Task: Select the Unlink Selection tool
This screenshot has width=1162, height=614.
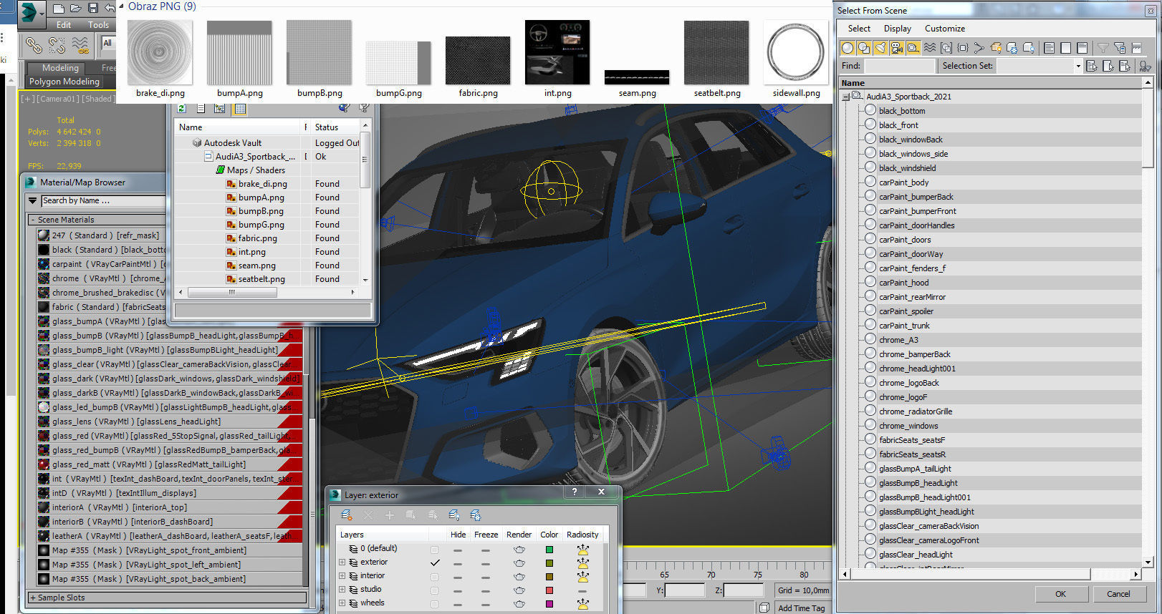Action: tap(57, 46)
